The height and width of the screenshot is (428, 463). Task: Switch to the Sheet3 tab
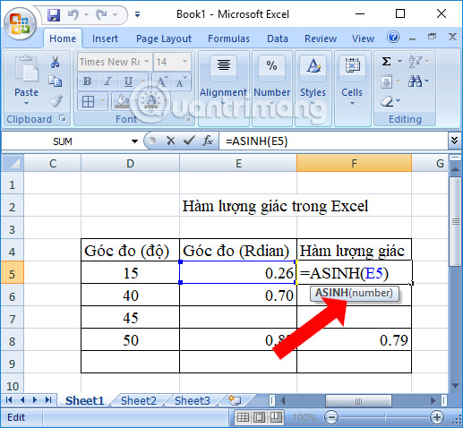(193, 400)
